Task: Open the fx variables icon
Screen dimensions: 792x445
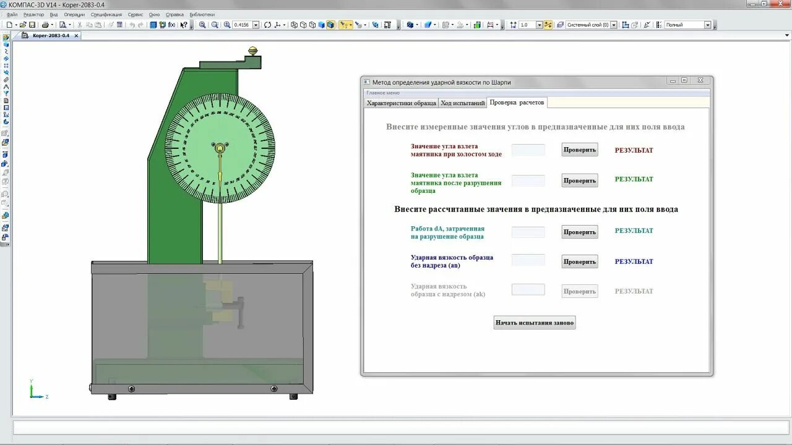Action: click(171, 25)
